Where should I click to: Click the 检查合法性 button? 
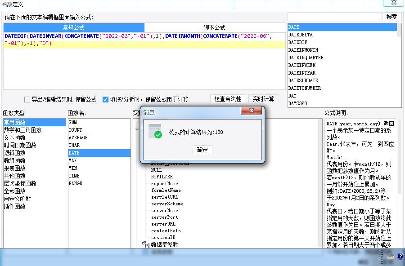(x=228, y=99)
